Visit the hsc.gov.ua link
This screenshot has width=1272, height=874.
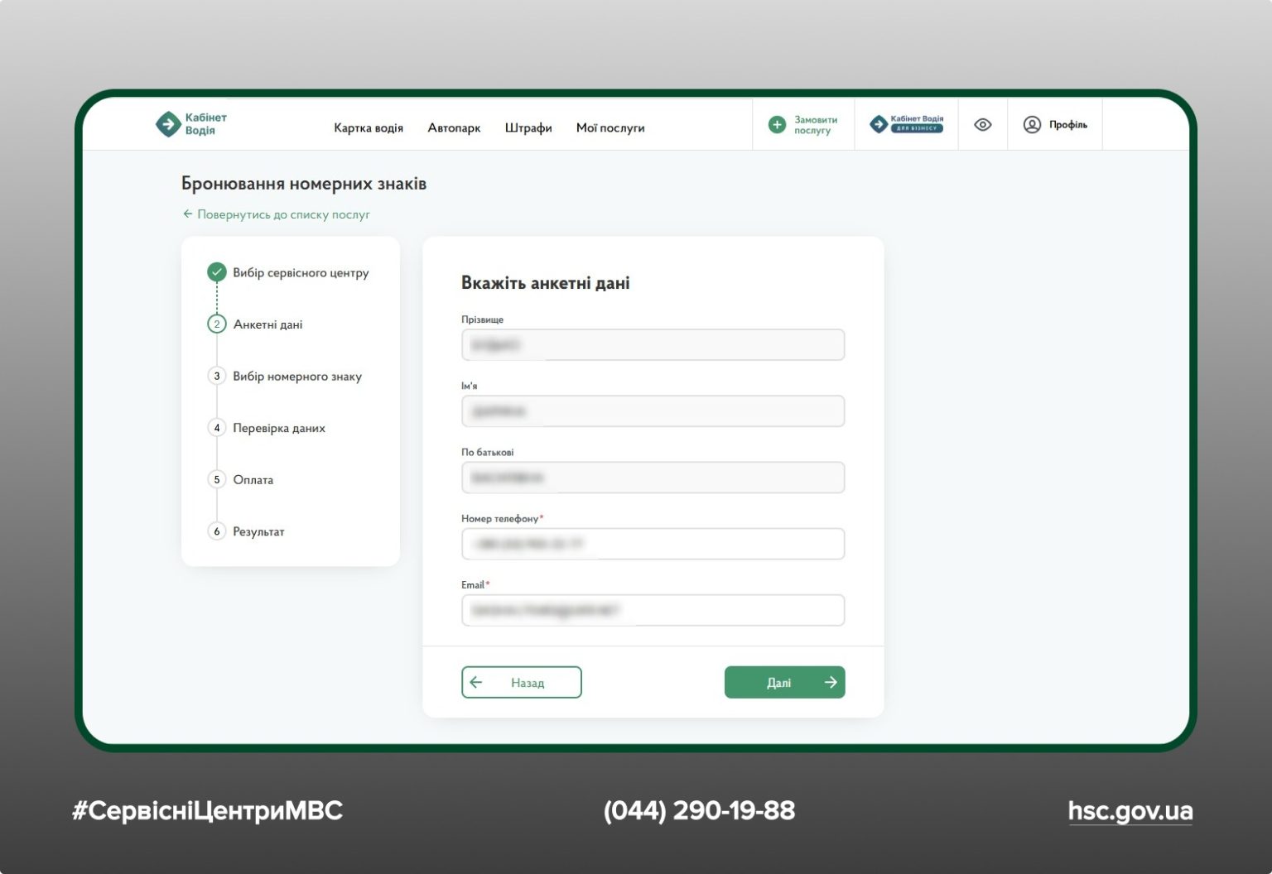click(1130, 811)
